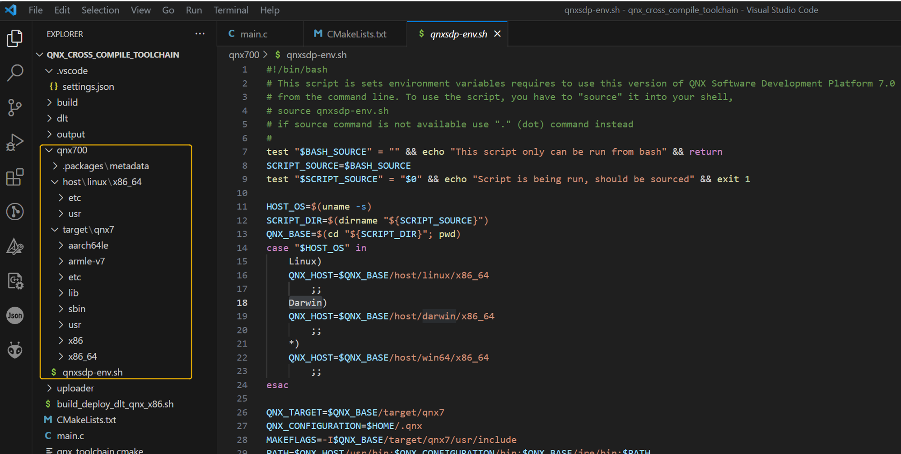Image resolution: width=901 pixels, height=454 pixels.
Task: Open the Source Control view
Action: [x=15, y=107]
